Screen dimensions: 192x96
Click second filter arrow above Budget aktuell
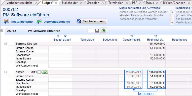coord(65,36)
